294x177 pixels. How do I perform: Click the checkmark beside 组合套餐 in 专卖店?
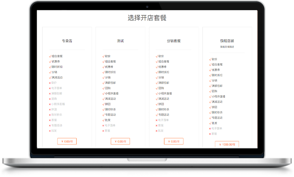click(50, 56)
